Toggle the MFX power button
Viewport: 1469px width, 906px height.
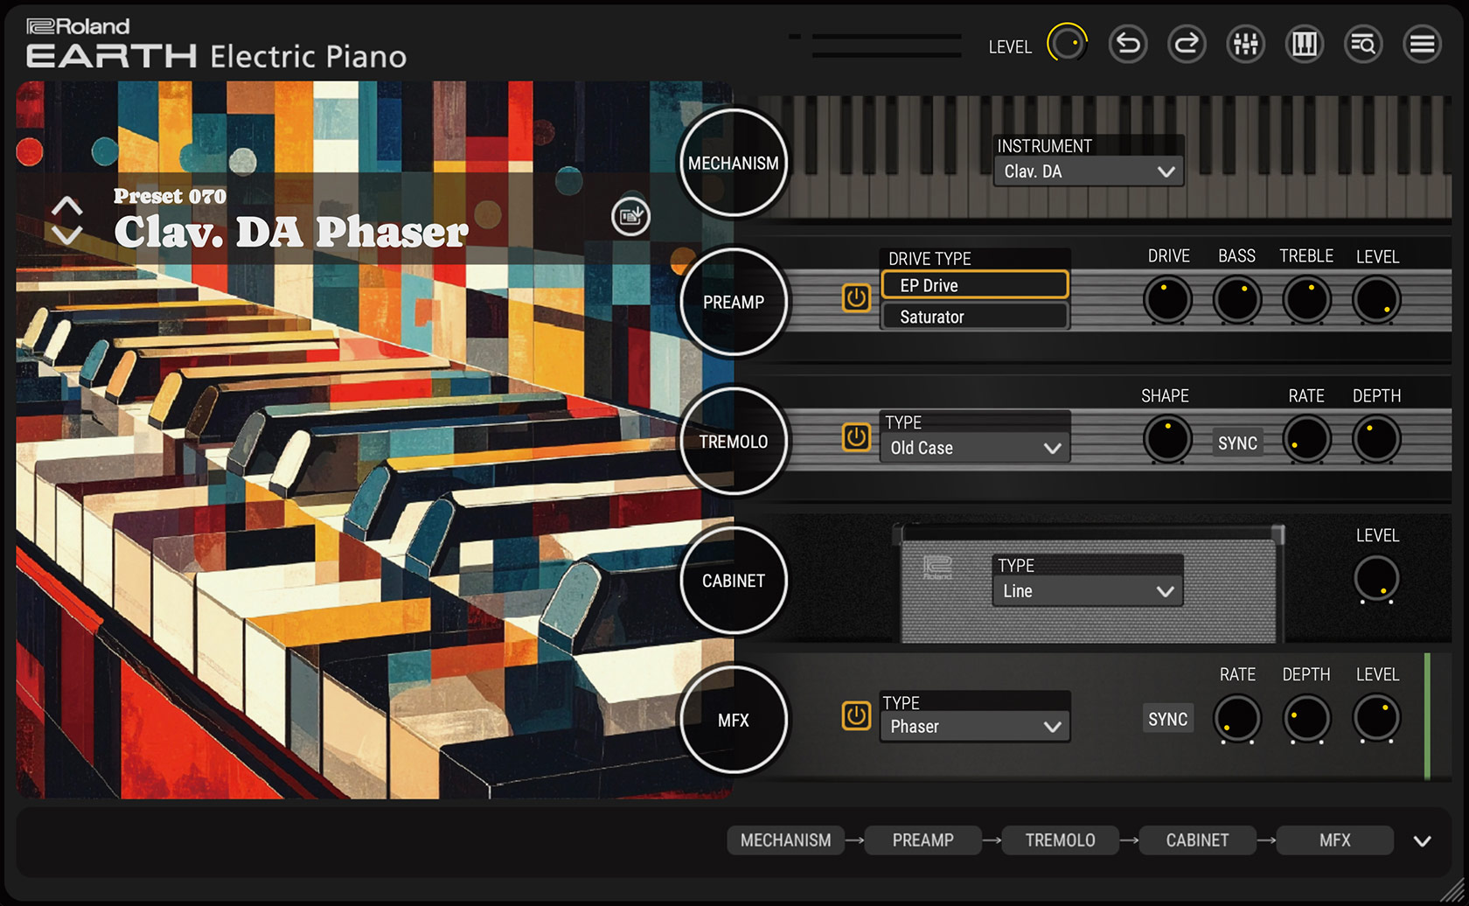tap(856, 716)
